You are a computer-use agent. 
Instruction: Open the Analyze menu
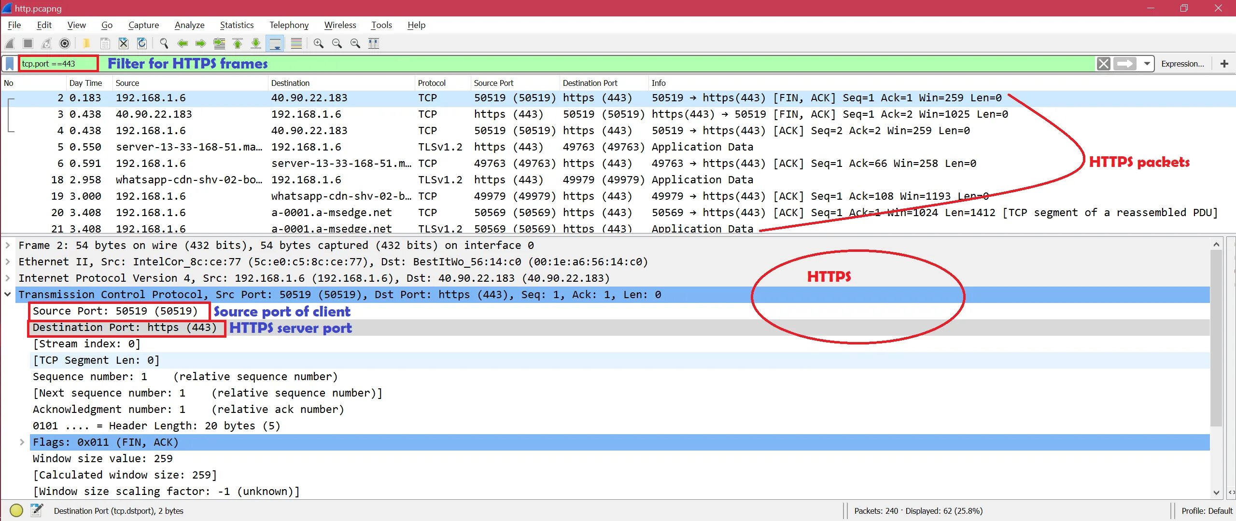point(189,25)
